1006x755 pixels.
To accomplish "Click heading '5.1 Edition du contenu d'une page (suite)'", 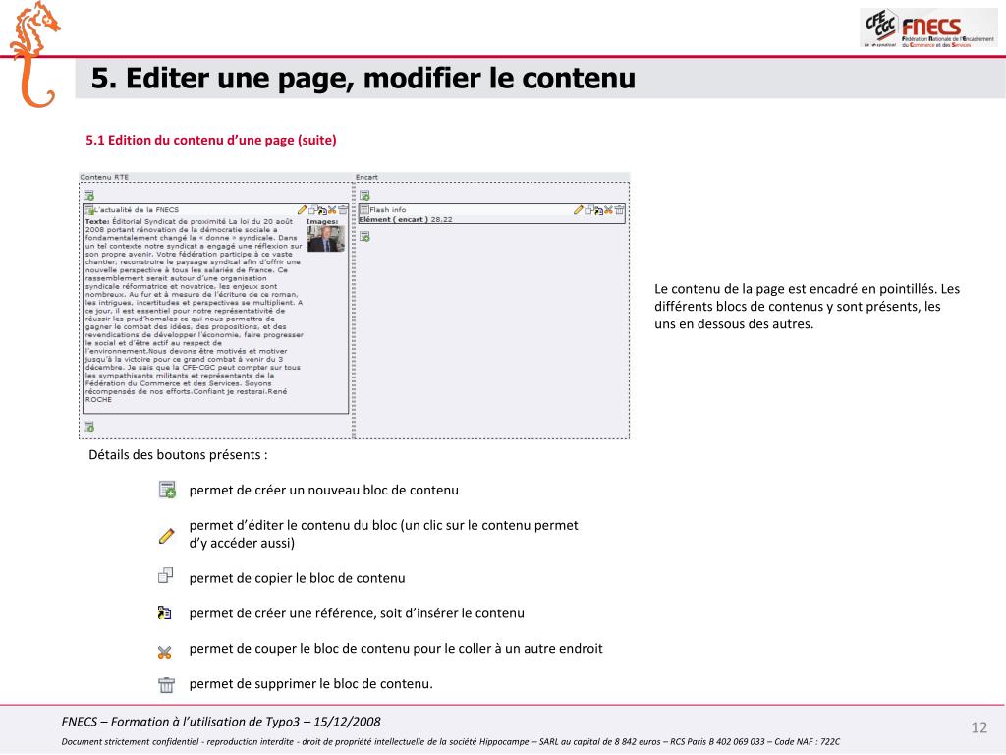I will 211,140.
